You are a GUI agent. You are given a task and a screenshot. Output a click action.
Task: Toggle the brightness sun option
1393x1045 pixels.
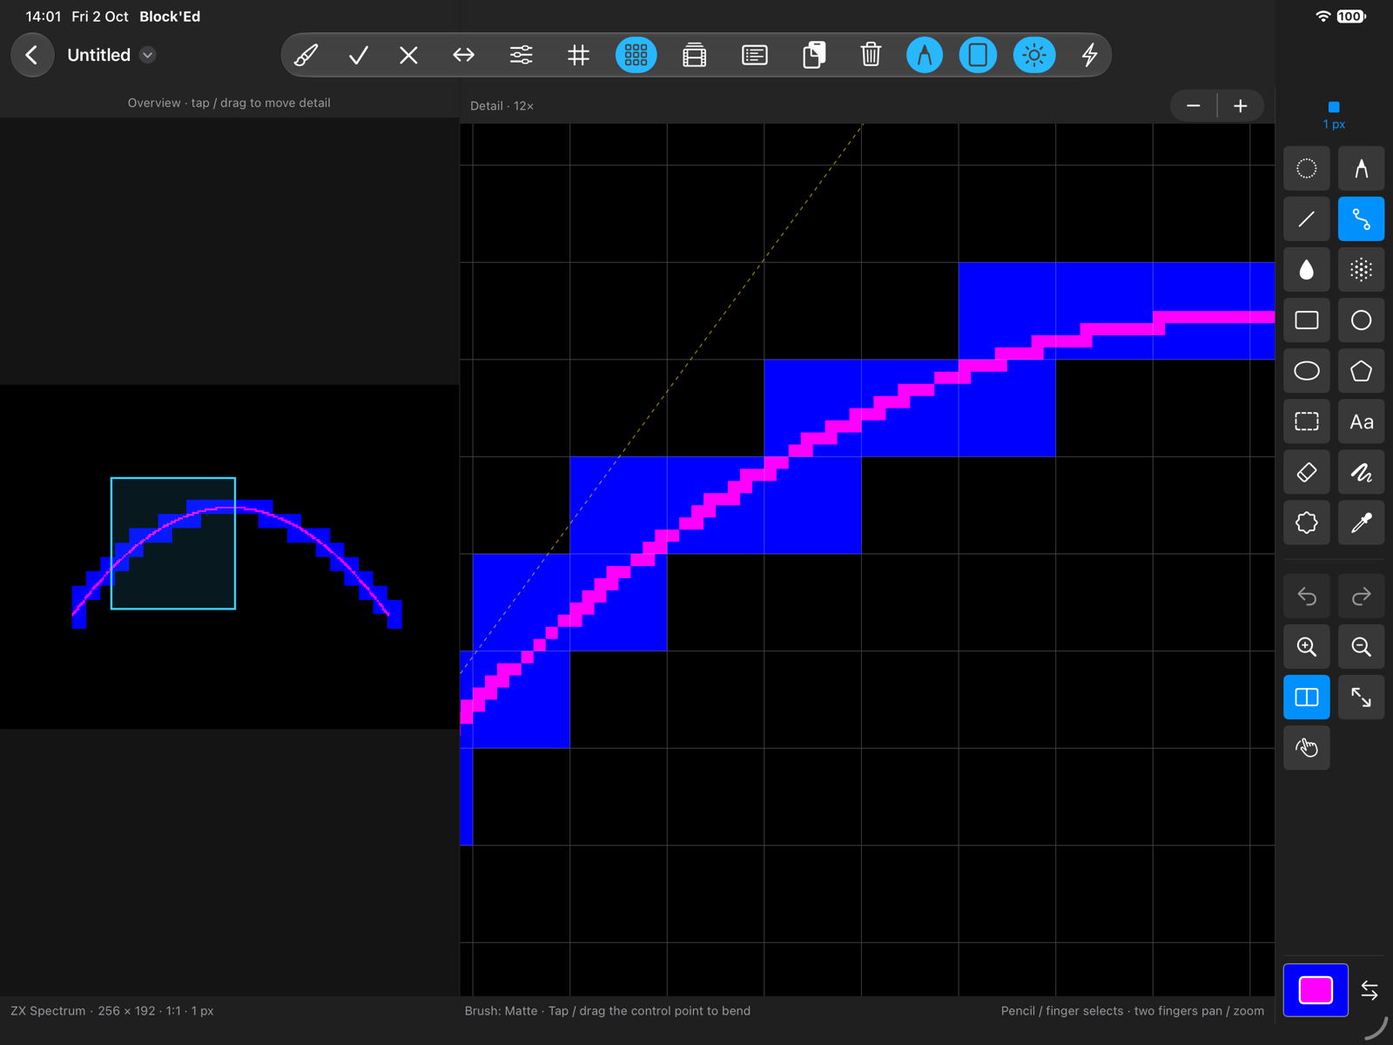tap(1034, 55)
